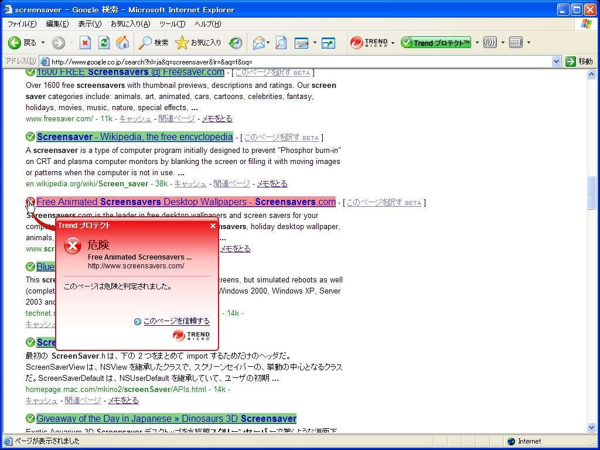Viewport: 600px width, 450px height.
Task: Click green check above the ScreenSaver.h snippet
Action: click(30, 342)
